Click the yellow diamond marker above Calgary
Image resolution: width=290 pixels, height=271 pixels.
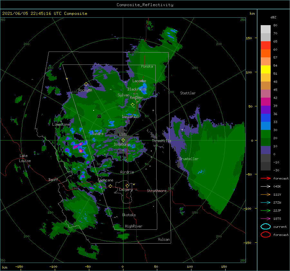click(x=127, y=186)
